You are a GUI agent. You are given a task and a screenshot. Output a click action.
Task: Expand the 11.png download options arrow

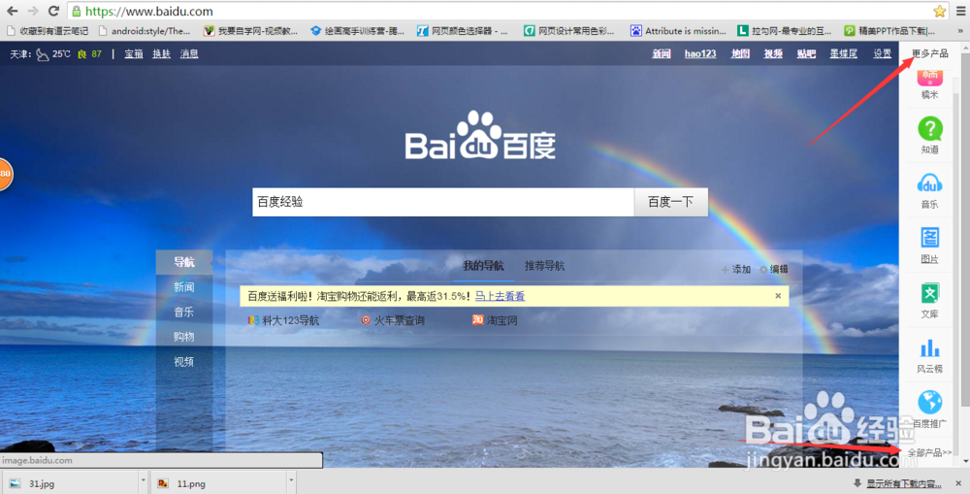pos(291,479)
